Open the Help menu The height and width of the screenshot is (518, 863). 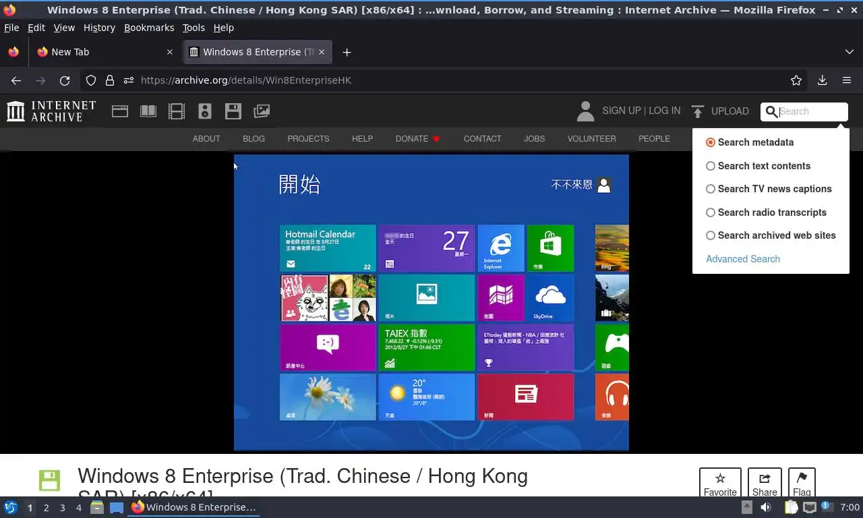(x=223, y=28)
